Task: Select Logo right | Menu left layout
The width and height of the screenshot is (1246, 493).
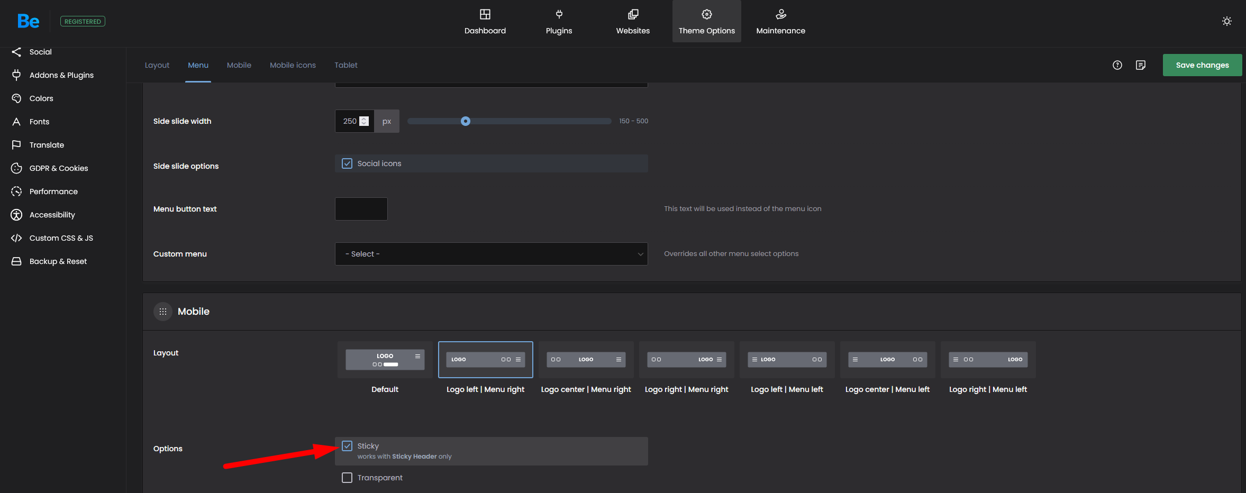Action: [988, 360]
